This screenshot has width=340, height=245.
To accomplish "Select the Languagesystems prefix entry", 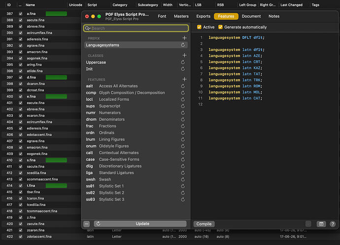I will 136,45.
